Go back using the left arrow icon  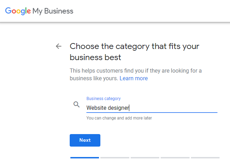click(x=59, y=46)
